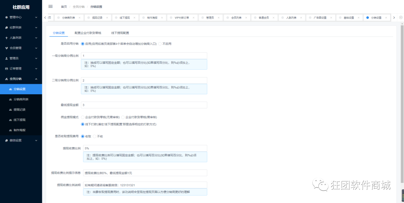Toggle the hamburger menu to collapse sidebar
Image resolution: width=404 pixels, height=203 pixels.
50,7
